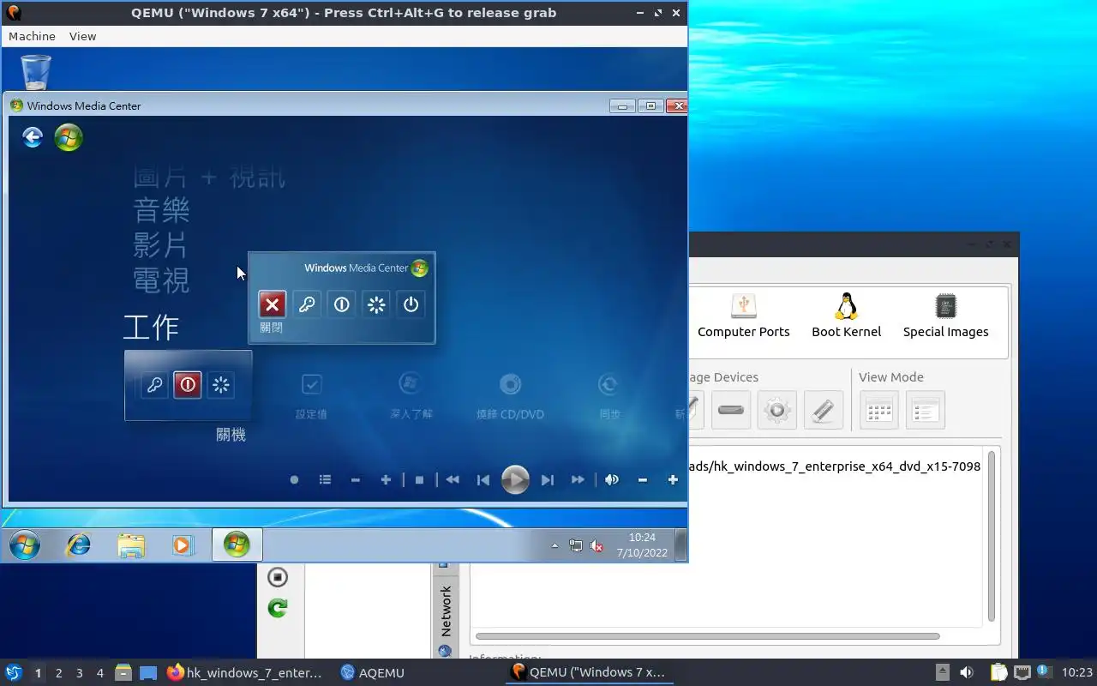Select 電視 in the Media Center menu
The height and width of the screenshot is (686, 1097).
pos(161,280)
